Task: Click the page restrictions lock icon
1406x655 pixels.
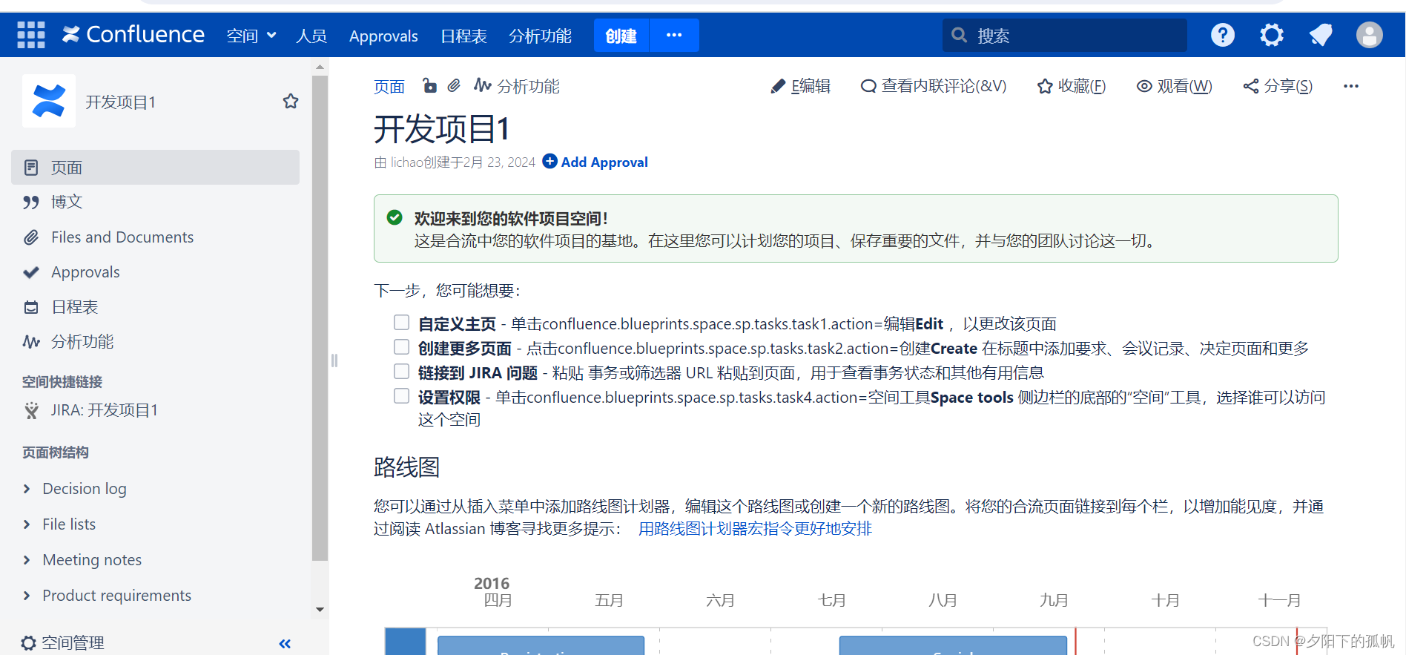Action: (x=429, y=85)
